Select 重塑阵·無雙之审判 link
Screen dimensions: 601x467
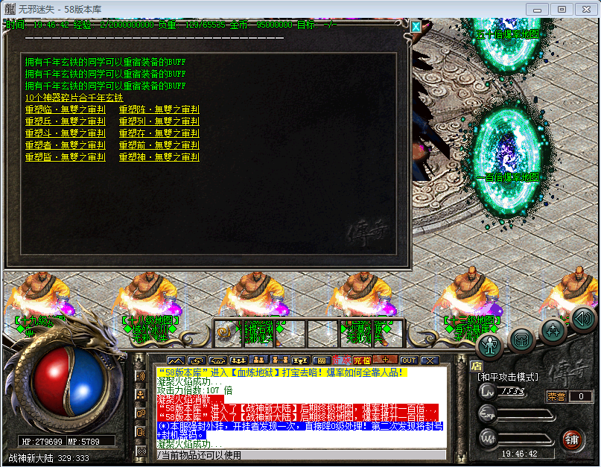click(x=159, y=109)
